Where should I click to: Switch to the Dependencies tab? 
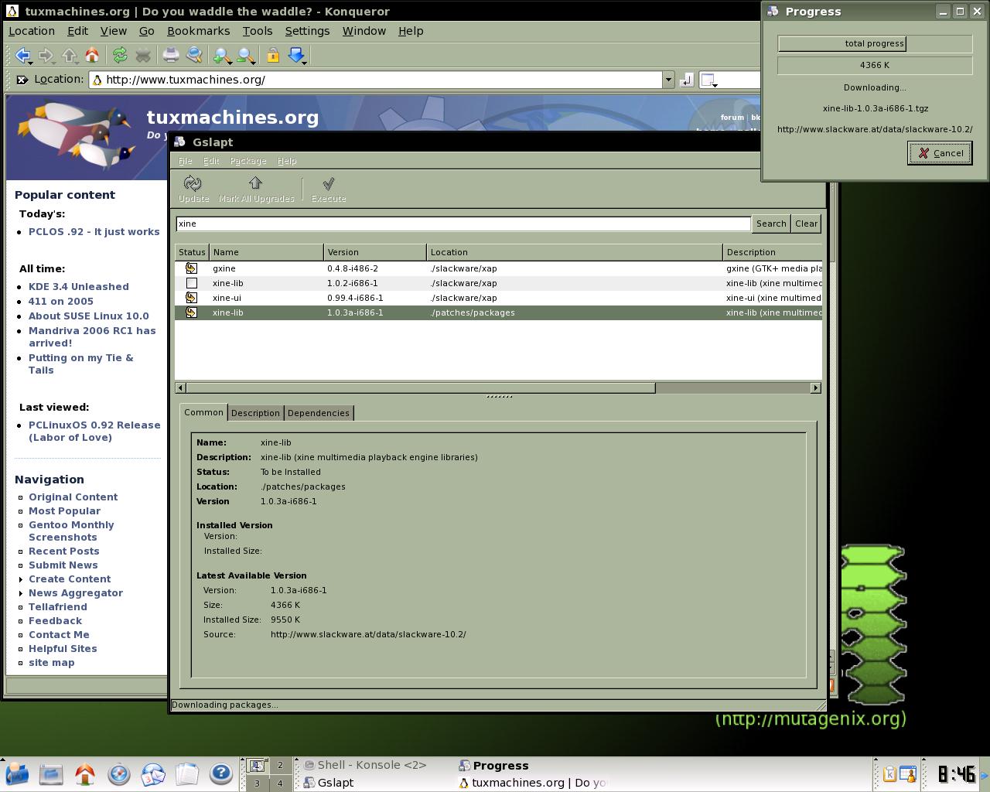pos(319,413)
